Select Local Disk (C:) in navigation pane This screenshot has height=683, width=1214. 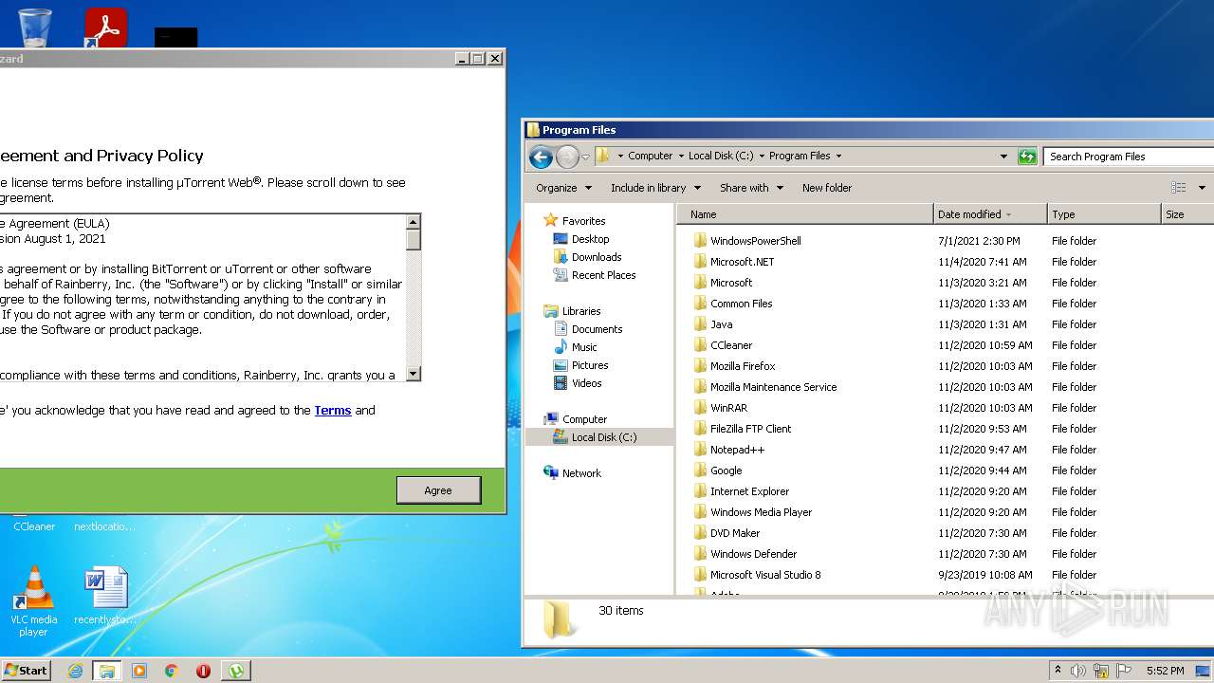click(x=604, y=437)
